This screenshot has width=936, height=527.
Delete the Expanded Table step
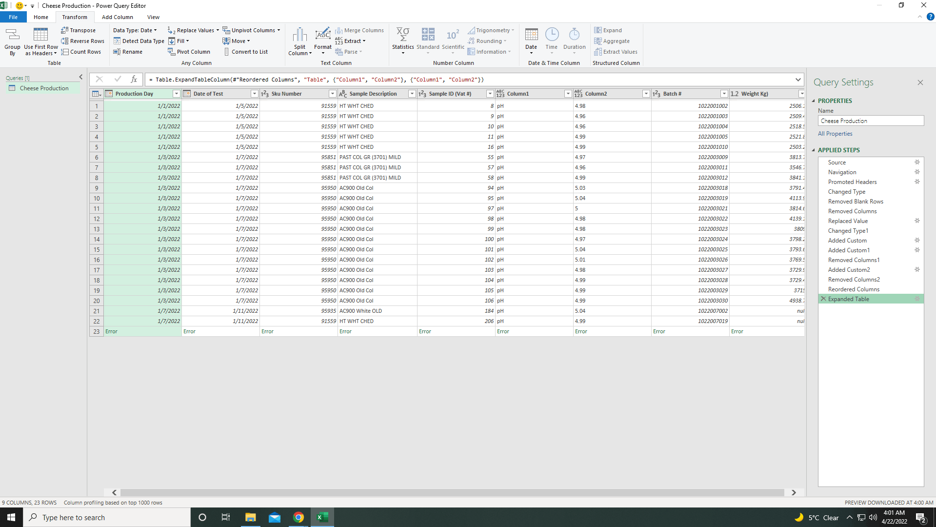(x=823, y=299)
